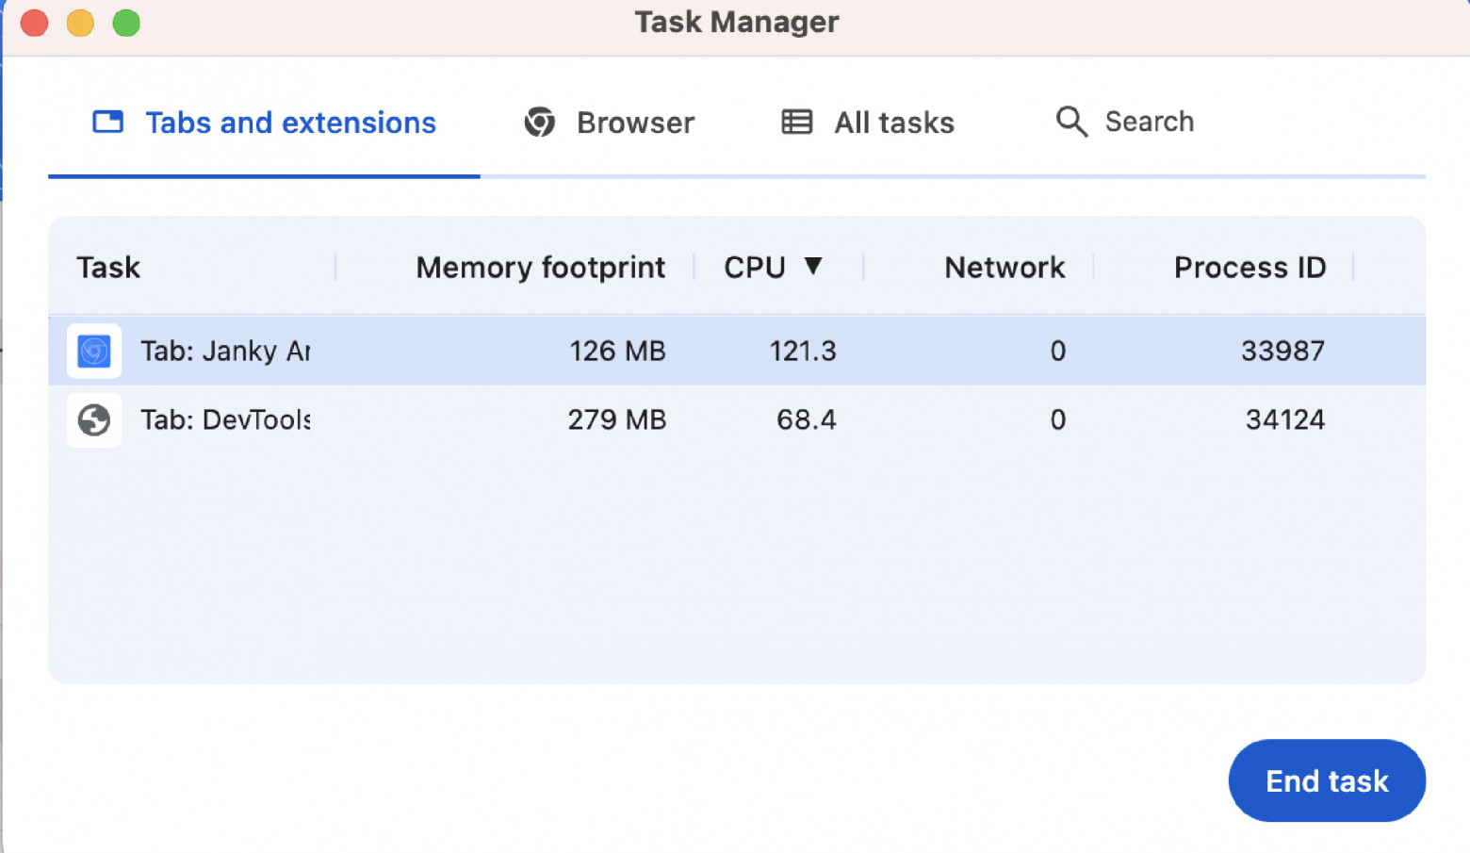
Task: Click the Chrome logo icon beside Browser
Action: coord(539,122)
